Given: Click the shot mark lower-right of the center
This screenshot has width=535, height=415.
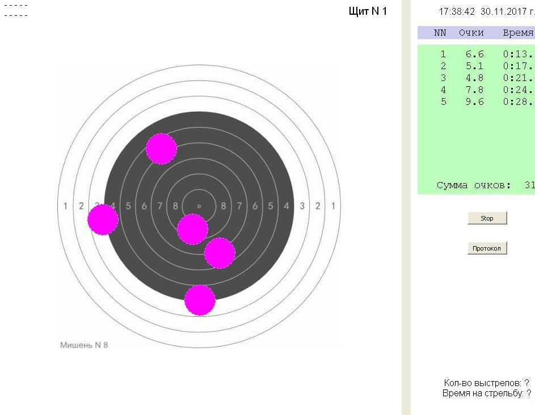Looking at the screenshot, I should point(220,253).
